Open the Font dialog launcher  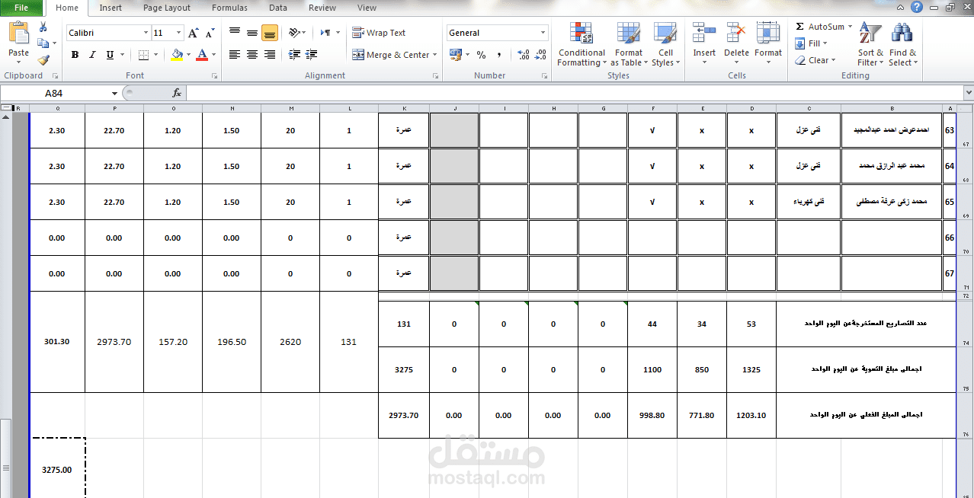click(214, 76)
